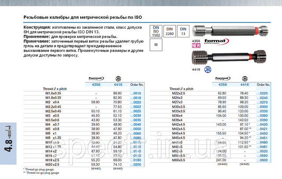Select the M1.6x0.35 thread row label
The width and height of the screenshot is (282, 179).
tap(53, 93)
